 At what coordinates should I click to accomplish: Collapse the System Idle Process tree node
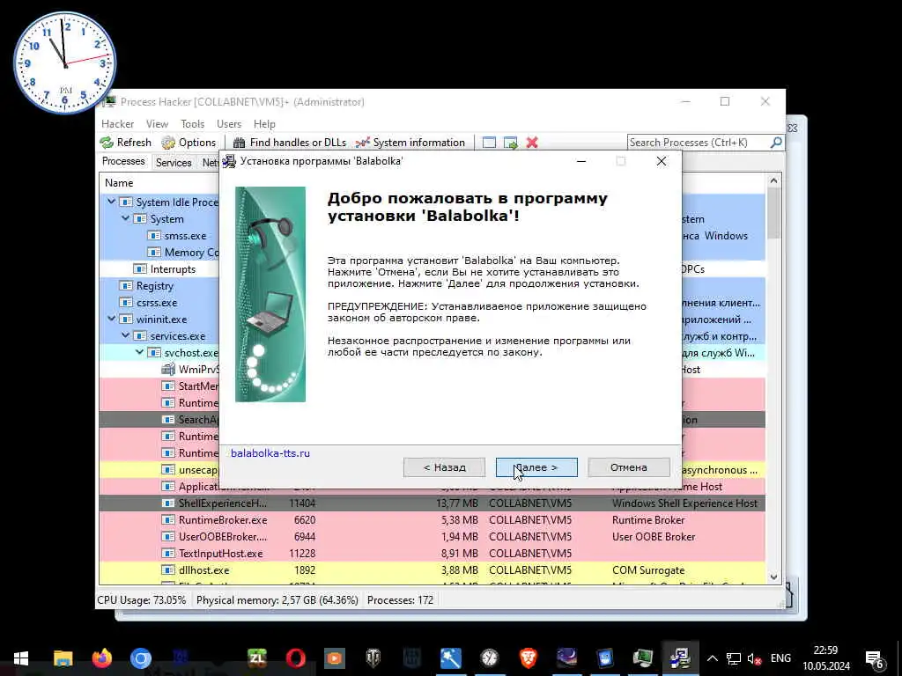pyautogui.click(x=112, y=202)
